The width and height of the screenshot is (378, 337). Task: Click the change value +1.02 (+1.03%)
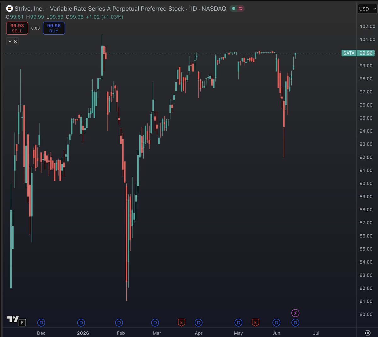[104, 17]
